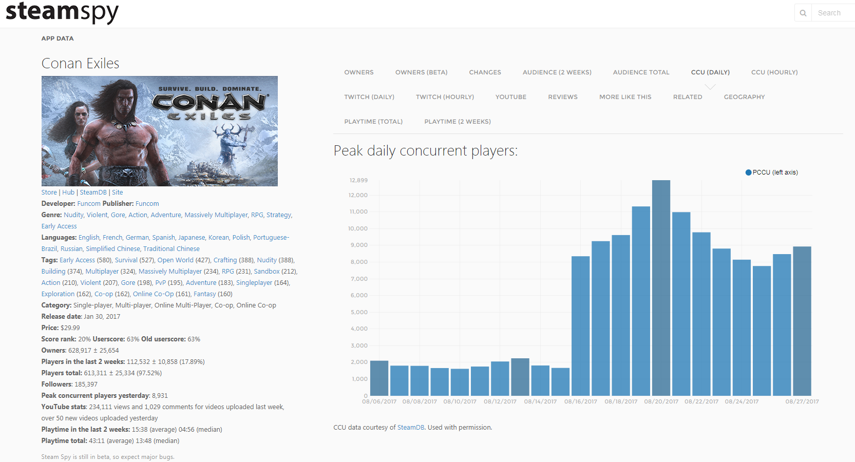Click the last bar for 08/27/2017
The height and width of the screenshot is (462, 855).
click(802, 321)
